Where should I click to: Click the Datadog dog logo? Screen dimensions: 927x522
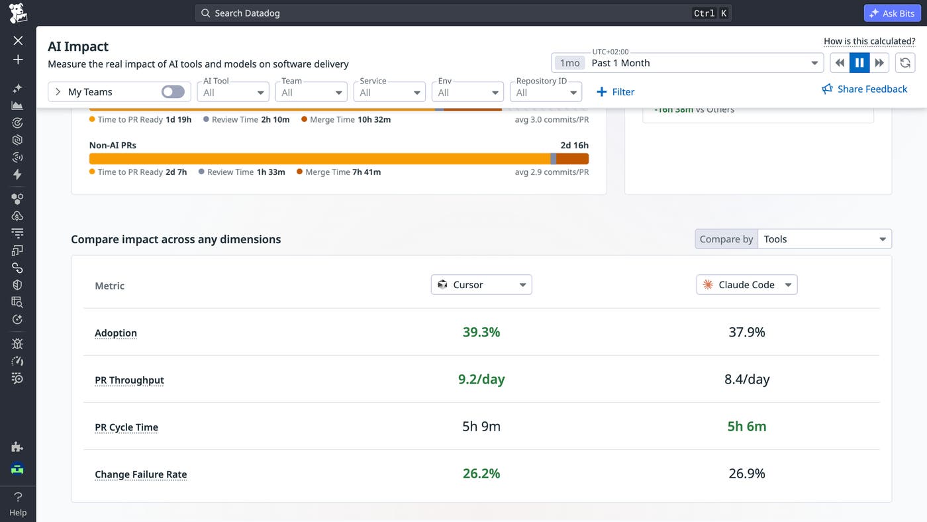pos(18,13)
